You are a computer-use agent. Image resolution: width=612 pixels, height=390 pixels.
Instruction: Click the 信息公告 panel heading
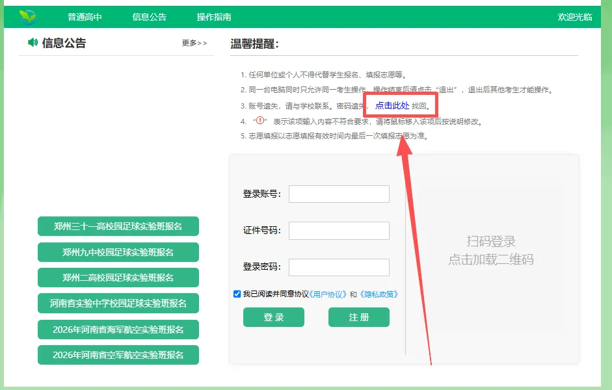coord(64,43)
